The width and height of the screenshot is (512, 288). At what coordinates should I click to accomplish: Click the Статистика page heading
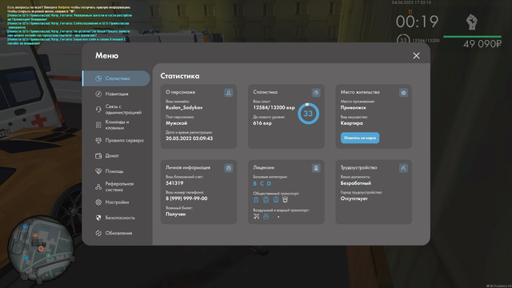tap(179, 76)
